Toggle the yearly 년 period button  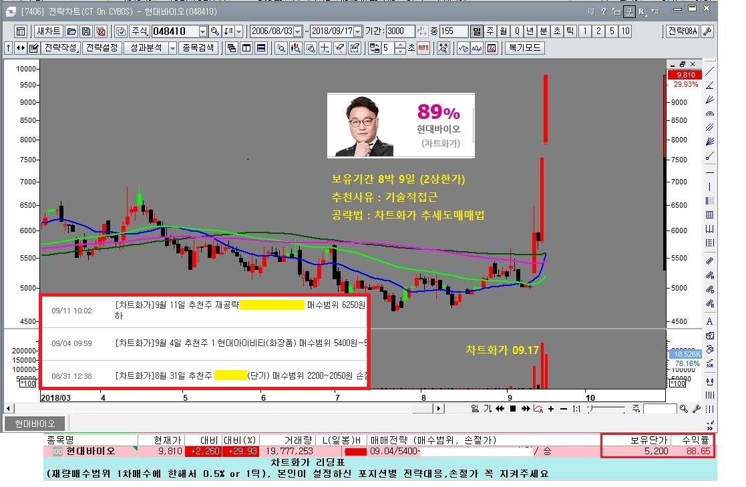pos(530,31)
